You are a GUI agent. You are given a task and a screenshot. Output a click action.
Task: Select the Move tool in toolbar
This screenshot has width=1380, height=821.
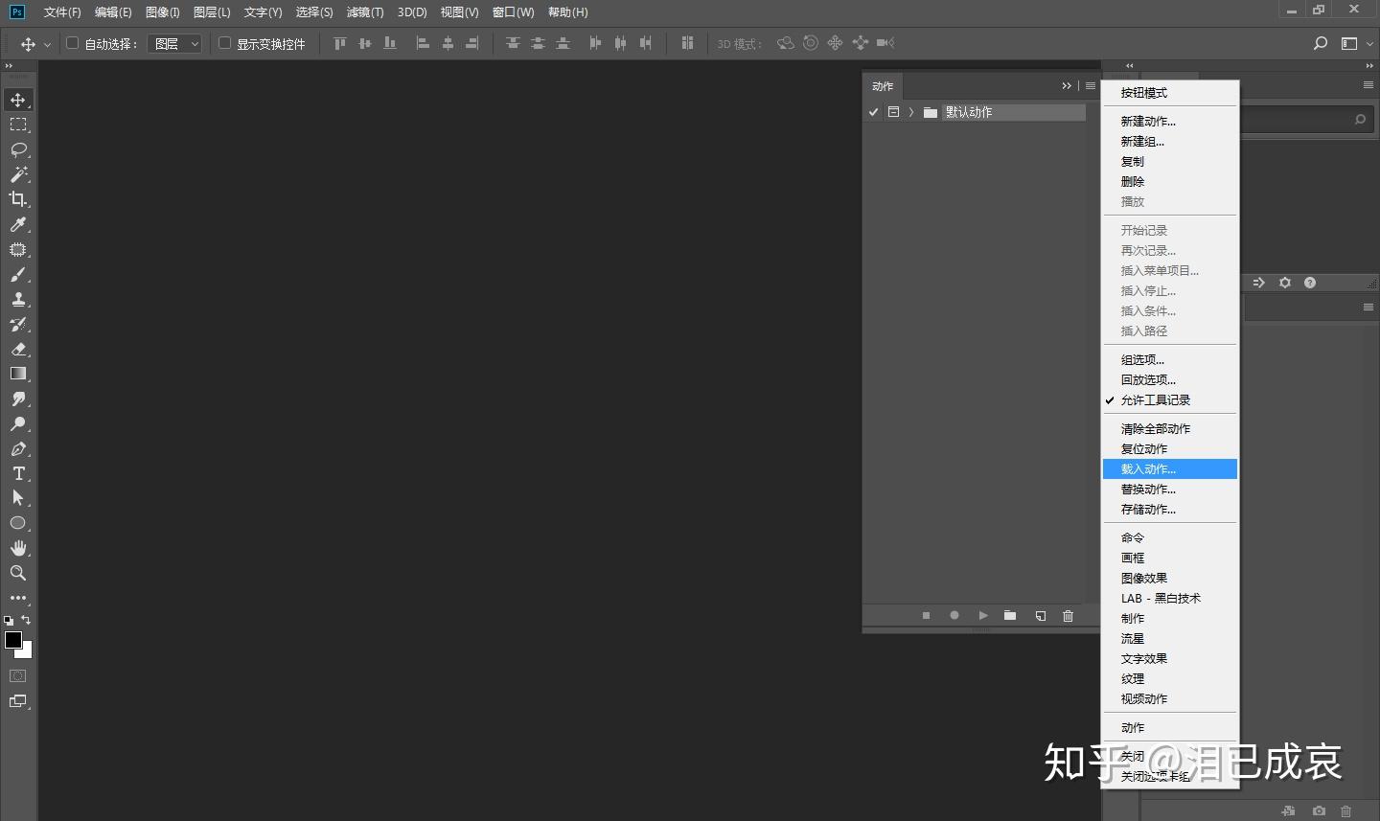[18, 100]
